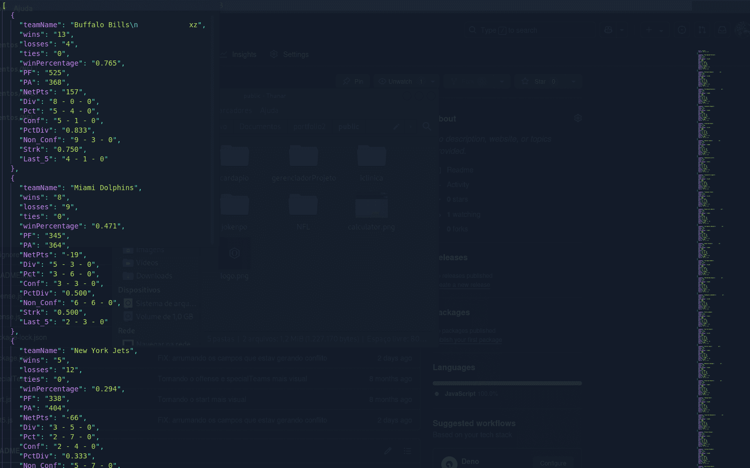Click the About section gear icon

coord(578,118)
